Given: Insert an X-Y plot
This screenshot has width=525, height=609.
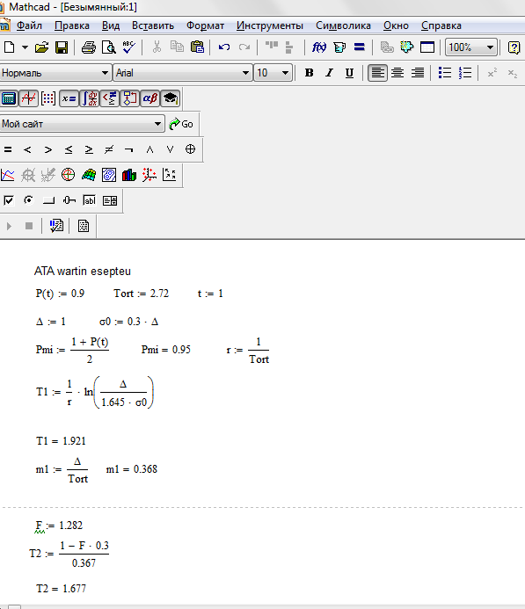Looking at the screenshot, I should pos(8,175).
